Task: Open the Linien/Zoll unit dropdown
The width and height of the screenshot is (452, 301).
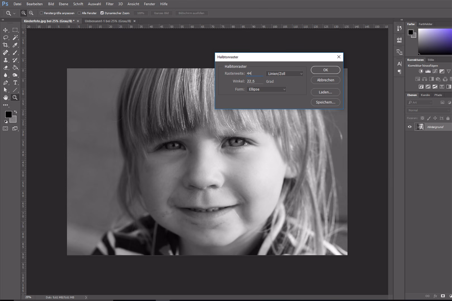Action: point(285,74)
